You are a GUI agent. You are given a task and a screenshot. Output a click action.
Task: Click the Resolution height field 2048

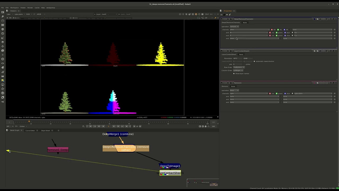click(247, 58)
